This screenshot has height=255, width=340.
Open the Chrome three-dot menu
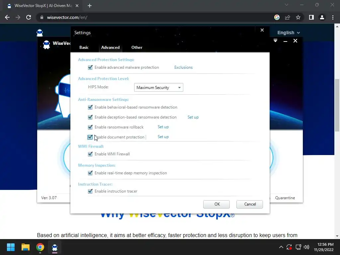333,17
